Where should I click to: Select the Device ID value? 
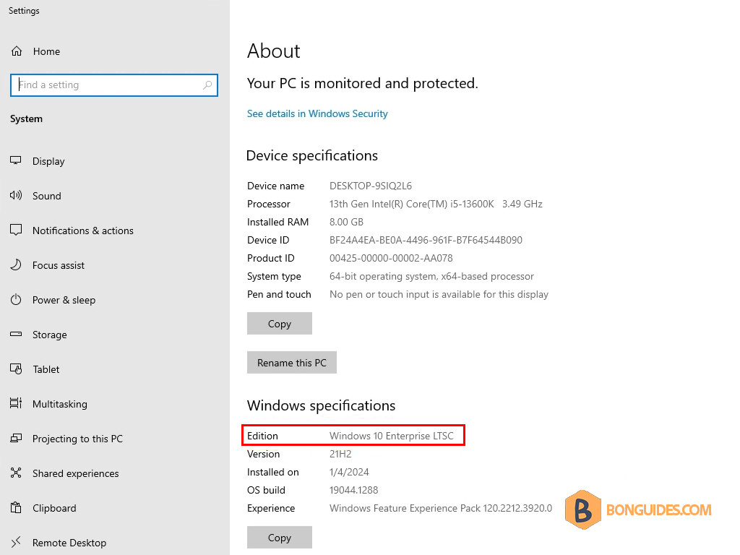[426, 240]
